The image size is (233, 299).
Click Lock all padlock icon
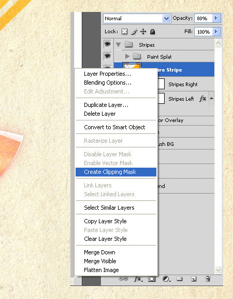pyautogui.click(x=152, y=32)
